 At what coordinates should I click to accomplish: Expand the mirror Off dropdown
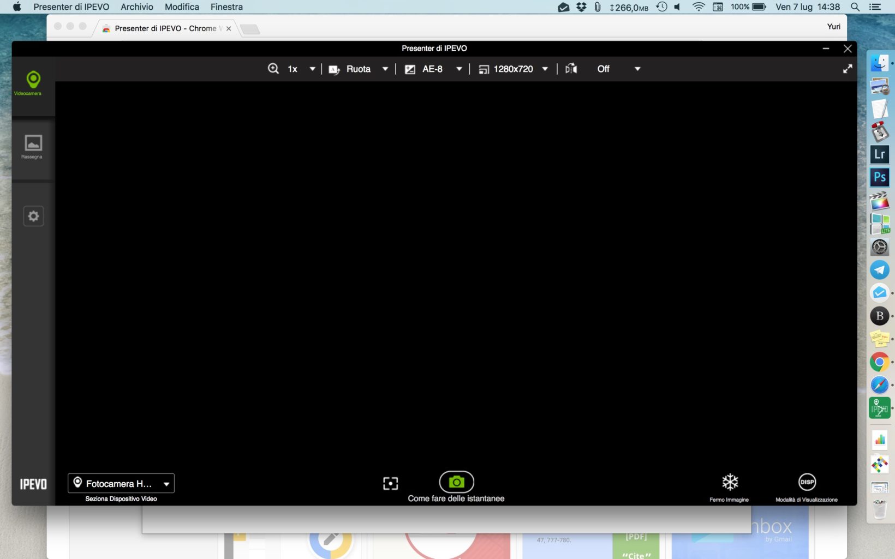pos(637,69)
